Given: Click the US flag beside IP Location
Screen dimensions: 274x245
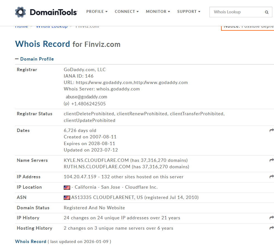Looking at the screenshot, I should [67, 188].
